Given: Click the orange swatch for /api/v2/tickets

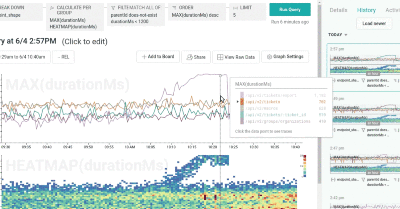Looking at the screenshot, I should [242, 102].
